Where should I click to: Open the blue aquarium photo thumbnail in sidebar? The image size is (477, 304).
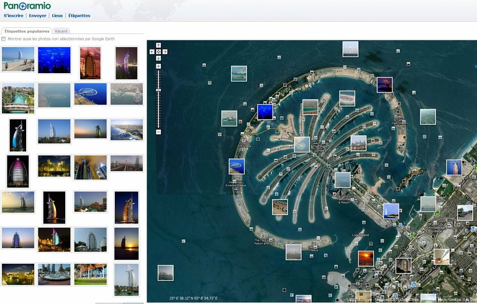(54, 60)
